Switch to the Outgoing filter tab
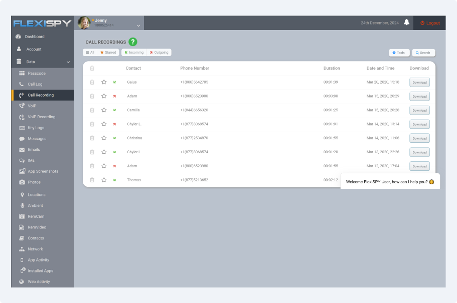 coord(159,52)
